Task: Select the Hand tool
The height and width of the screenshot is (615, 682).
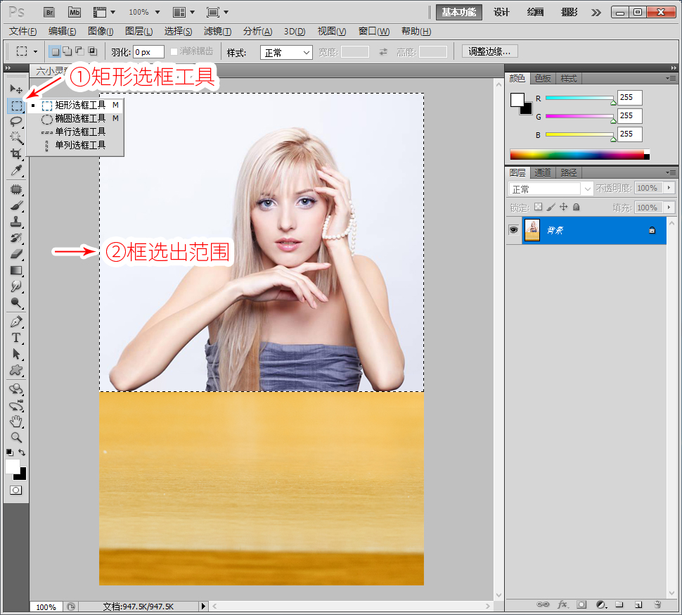Action: coord(16,421)
